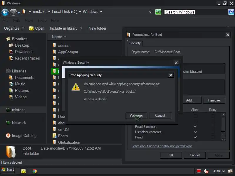Select the Globalization folder
235x176 pixels.
pyautogui.click(x=69, y=142)
